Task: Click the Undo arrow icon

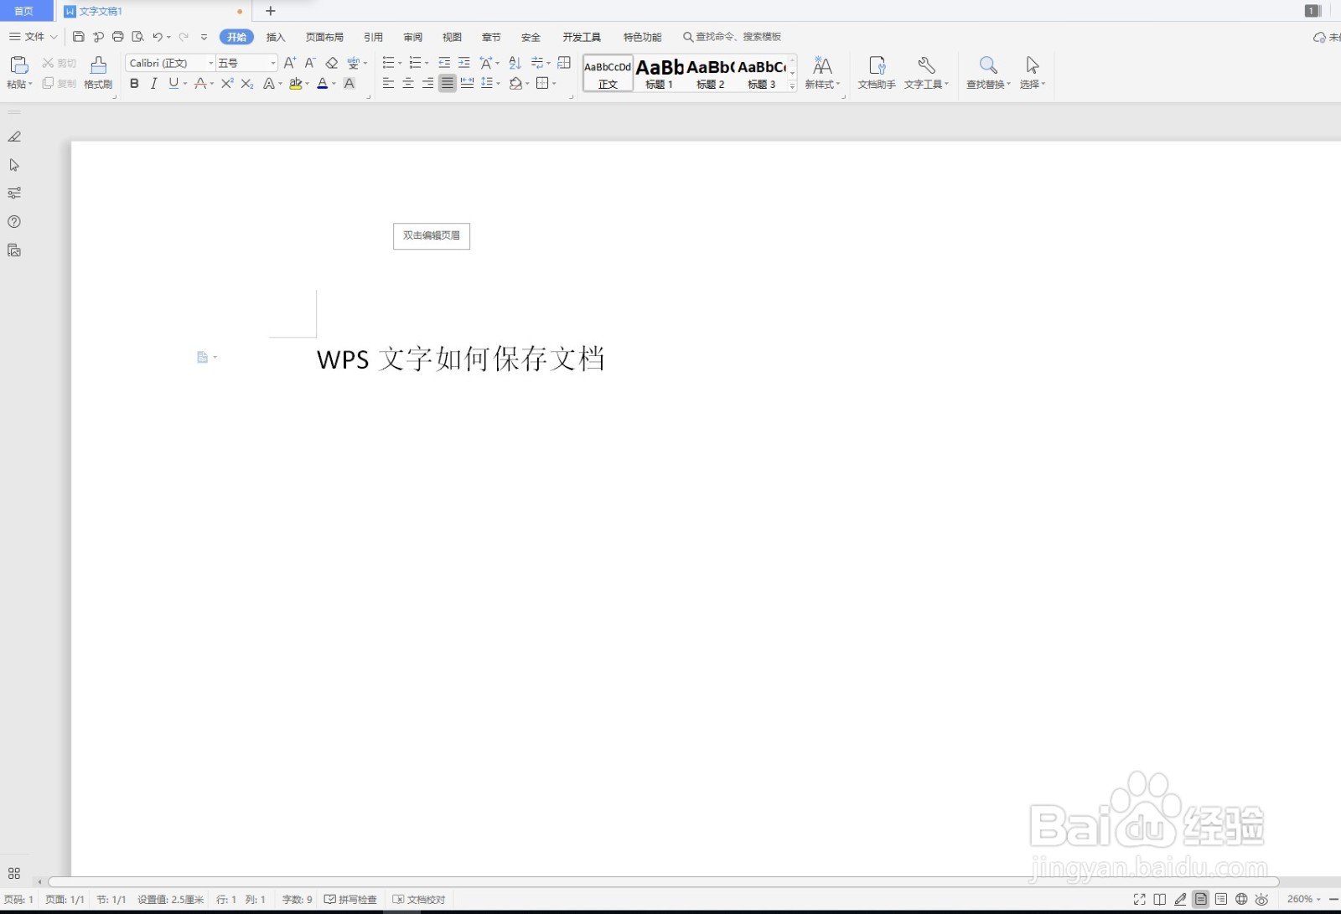Action: (158, 37)
